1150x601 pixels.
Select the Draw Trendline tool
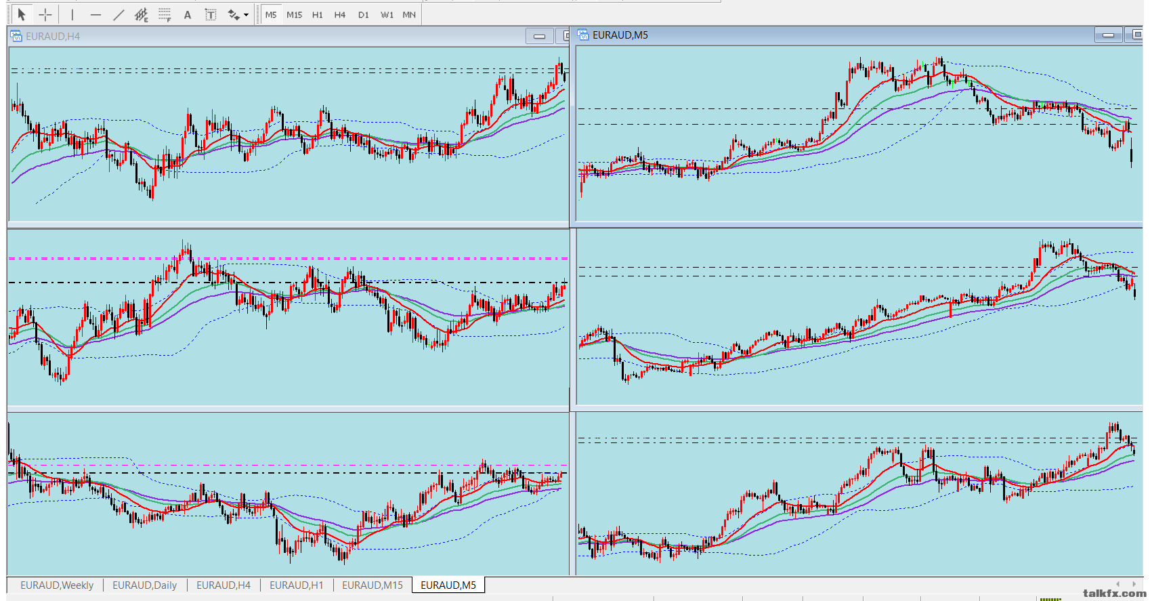[119, 14]
